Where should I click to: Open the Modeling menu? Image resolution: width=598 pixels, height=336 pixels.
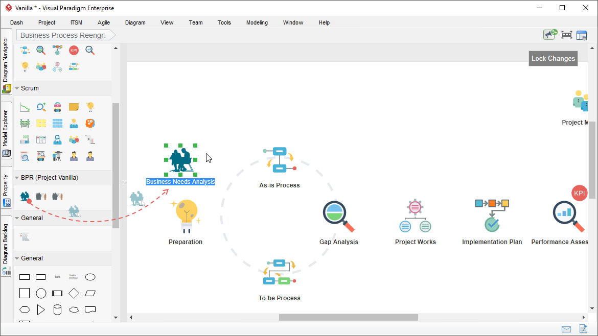click(x=257, y=22)
